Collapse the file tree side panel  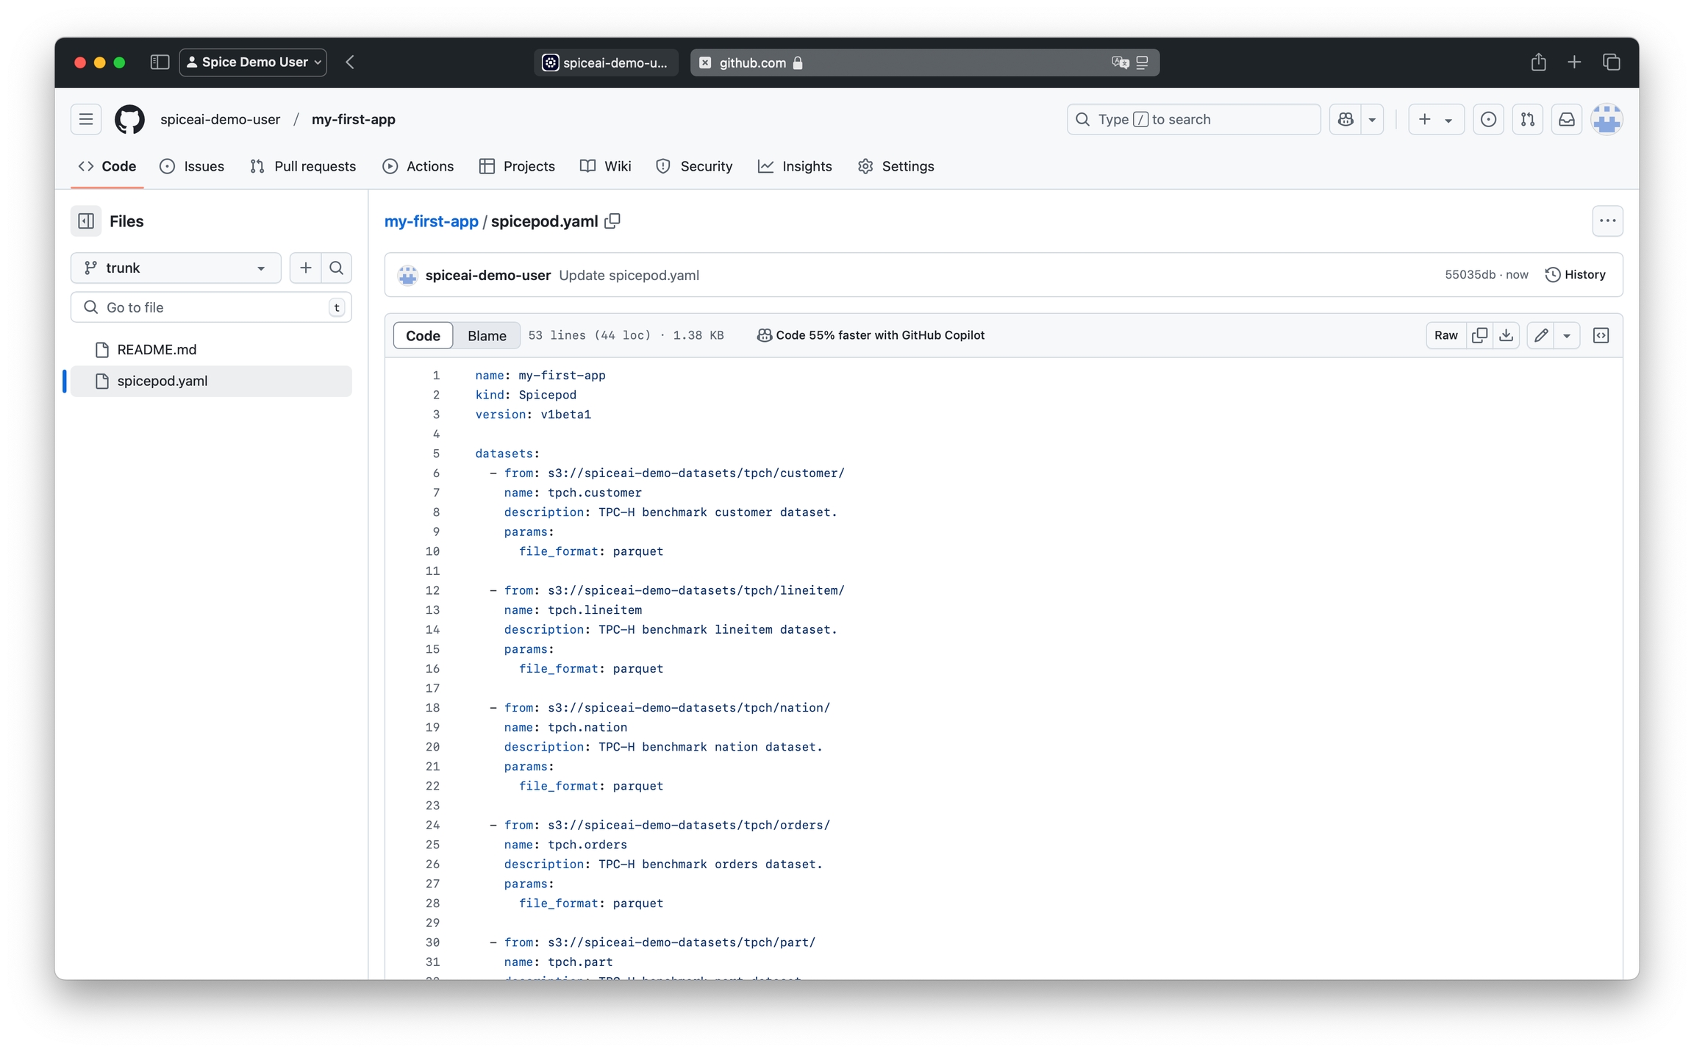[x=86, y=221]
